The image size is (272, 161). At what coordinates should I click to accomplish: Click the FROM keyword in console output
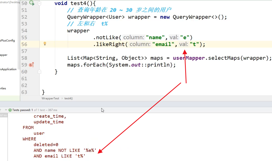tap(28, 128)
